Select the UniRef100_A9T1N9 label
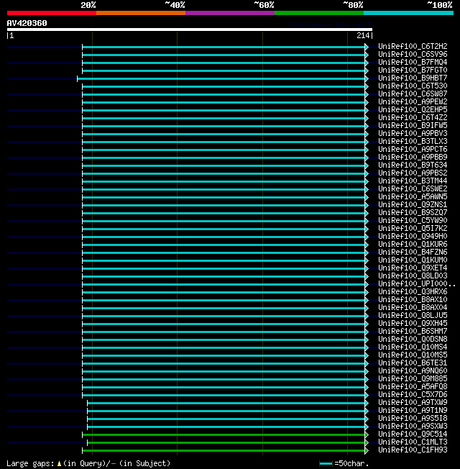The width and height of the screenshot is (460, 469). tap(413, 410)
